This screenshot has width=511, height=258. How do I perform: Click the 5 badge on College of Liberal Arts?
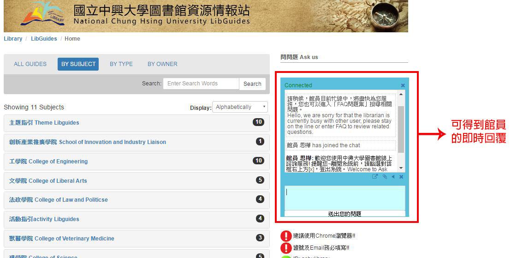[x=260, y=180]
